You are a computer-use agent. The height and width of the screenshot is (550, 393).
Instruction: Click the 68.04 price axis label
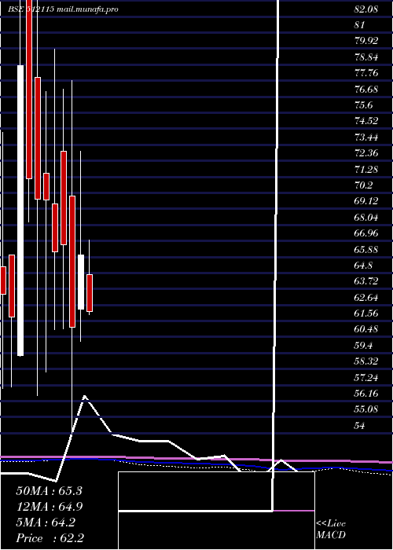(366, 218)
